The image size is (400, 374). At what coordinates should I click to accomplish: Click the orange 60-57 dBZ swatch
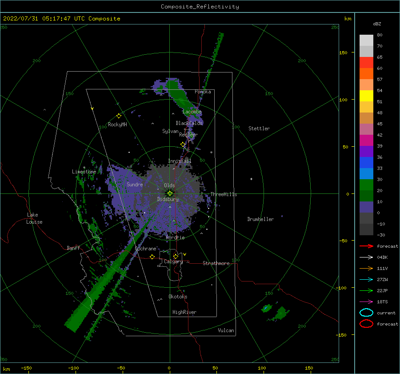[366, 74]
